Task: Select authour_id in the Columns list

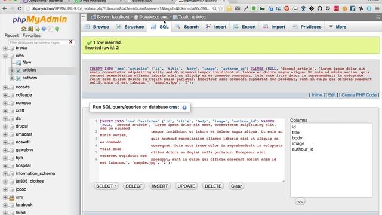Action: coord(303,149)
